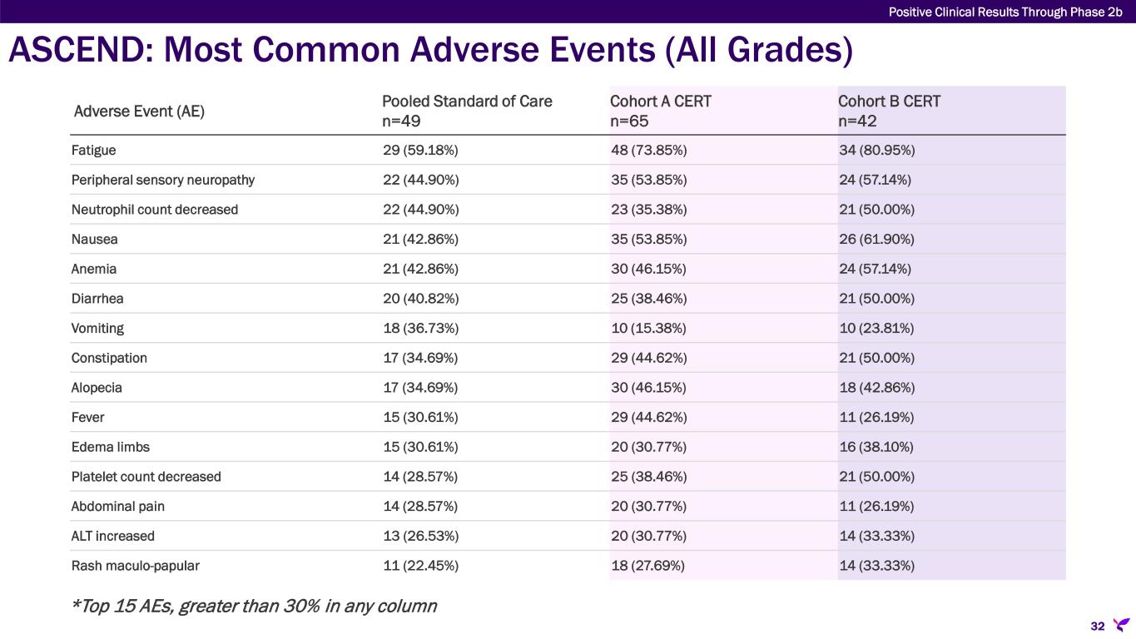The image size is (1136, 639).
Task: Select the Fatigue row label
Action: 93,151
